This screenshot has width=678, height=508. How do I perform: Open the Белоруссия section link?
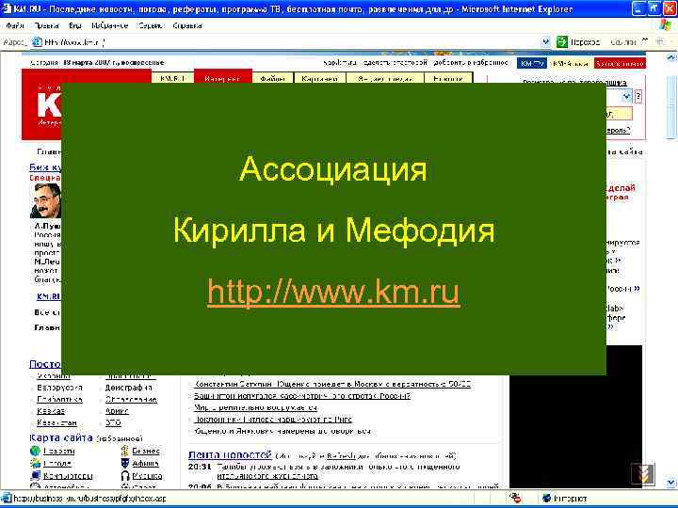point(59,388)
